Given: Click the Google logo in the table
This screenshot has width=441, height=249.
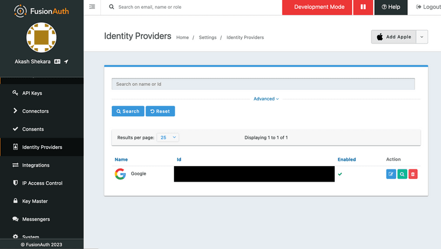Looking at the screenshot, I should coord(120,174).
